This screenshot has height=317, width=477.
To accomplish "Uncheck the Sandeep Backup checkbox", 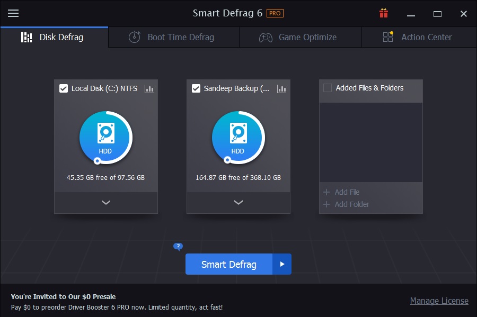I will tap(196, 88).
